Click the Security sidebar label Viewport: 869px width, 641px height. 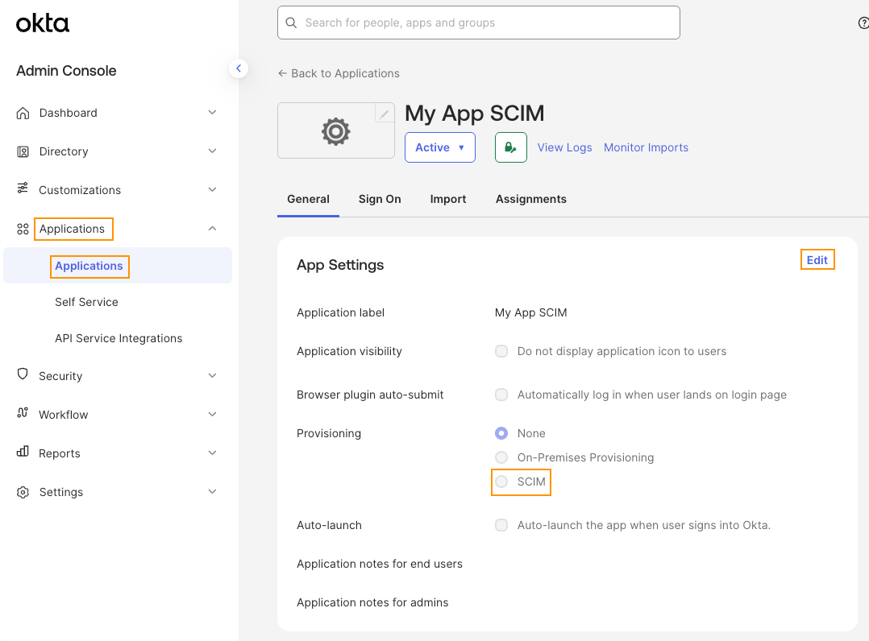(x=60, y=376)
